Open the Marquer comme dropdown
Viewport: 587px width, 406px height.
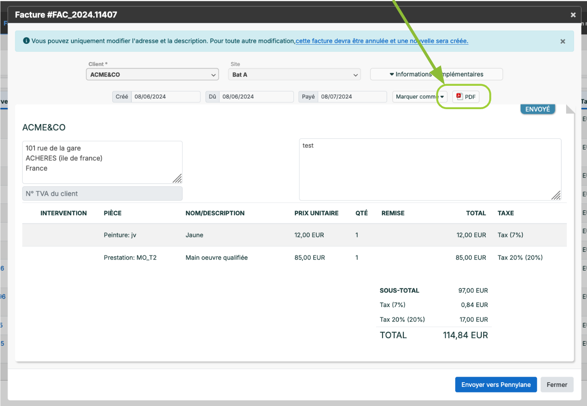click(x=420, y=97)
